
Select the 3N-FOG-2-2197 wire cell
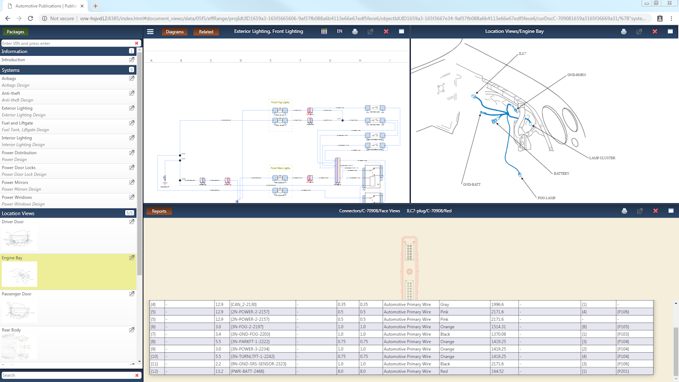(x=263, y=327)
